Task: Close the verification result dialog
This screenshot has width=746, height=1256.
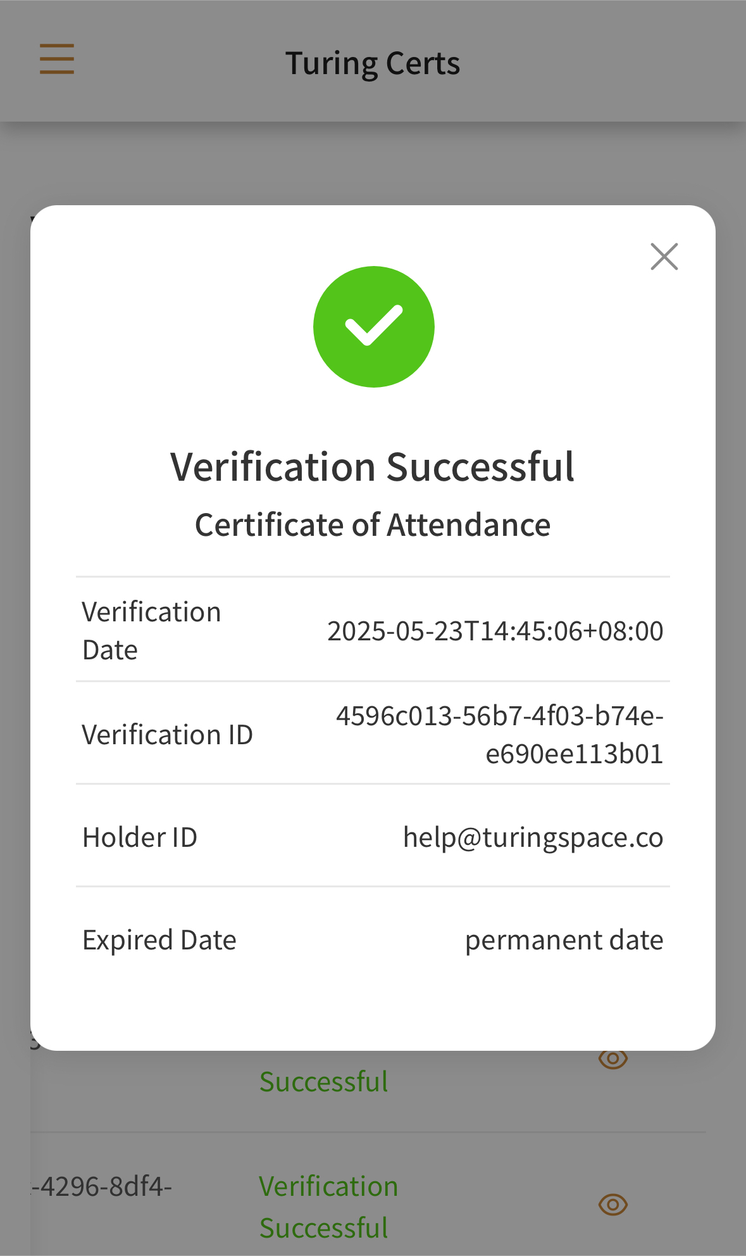Action: tap(664, 257)
